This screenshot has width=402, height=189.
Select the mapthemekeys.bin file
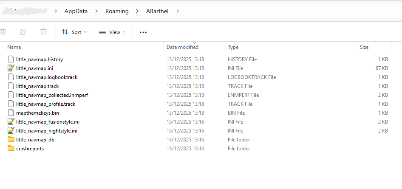pyautogui.click(x=38, y=113)
